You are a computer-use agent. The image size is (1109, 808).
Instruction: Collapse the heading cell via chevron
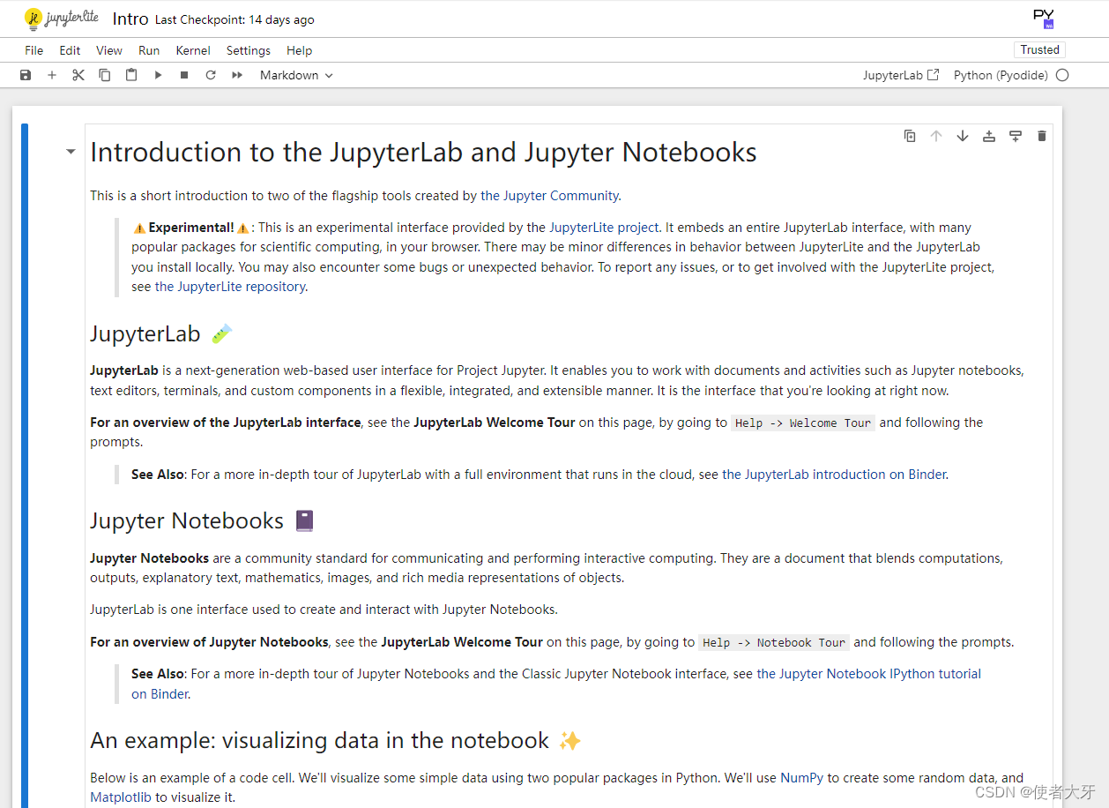pos(70,151)
